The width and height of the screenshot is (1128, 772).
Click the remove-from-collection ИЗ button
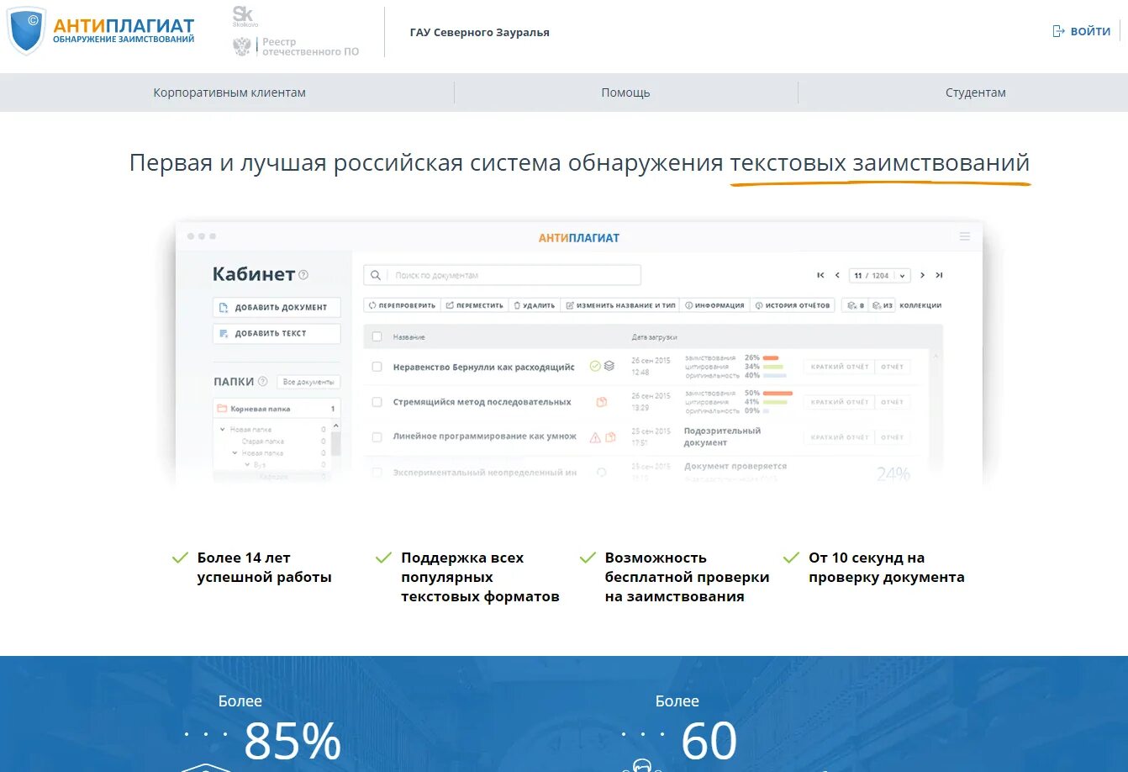[x=882, y=305]
